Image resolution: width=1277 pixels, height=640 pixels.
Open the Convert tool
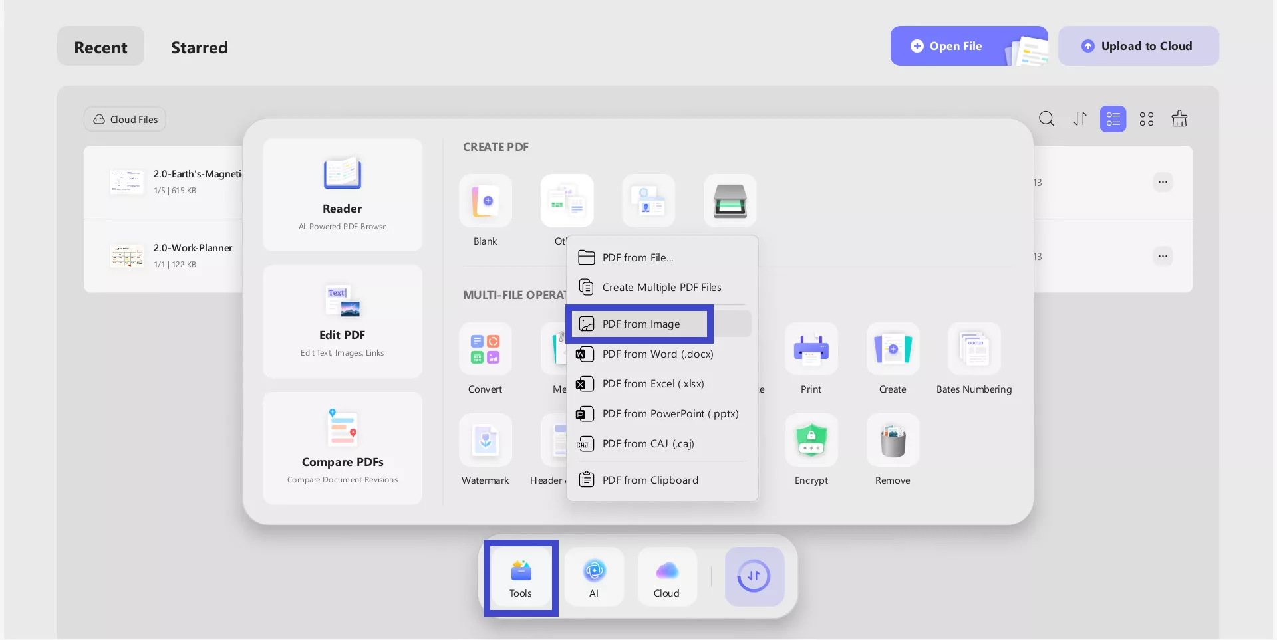tap(486, 350)
